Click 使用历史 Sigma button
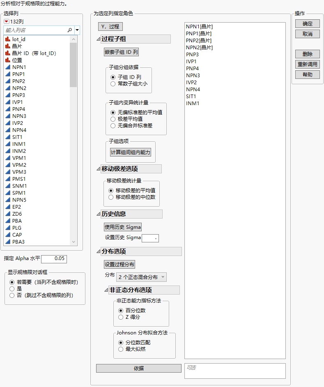Image resolution: width=324 pixels, height=387 pixels. point(123,227)
